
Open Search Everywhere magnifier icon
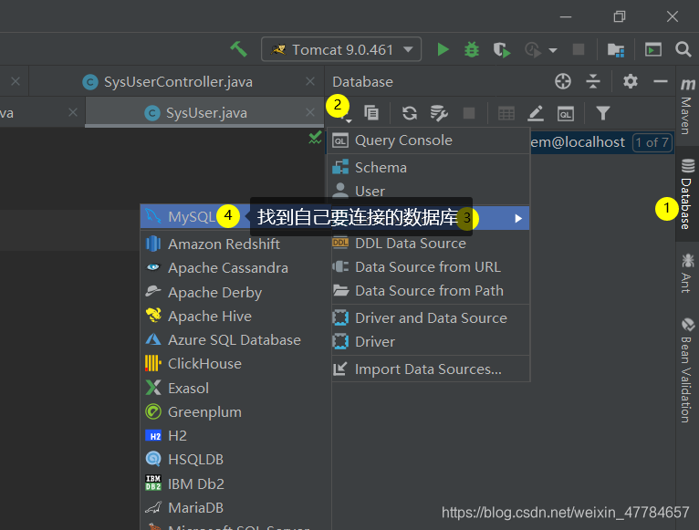click(683, 49)
